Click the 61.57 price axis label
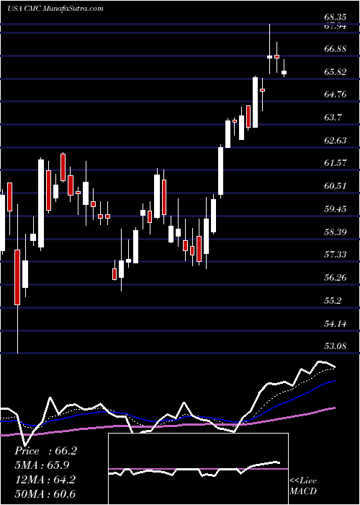 coord(336,163)
